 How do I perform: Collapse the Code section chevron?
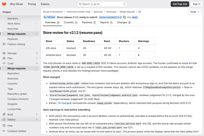pos(37,63)
